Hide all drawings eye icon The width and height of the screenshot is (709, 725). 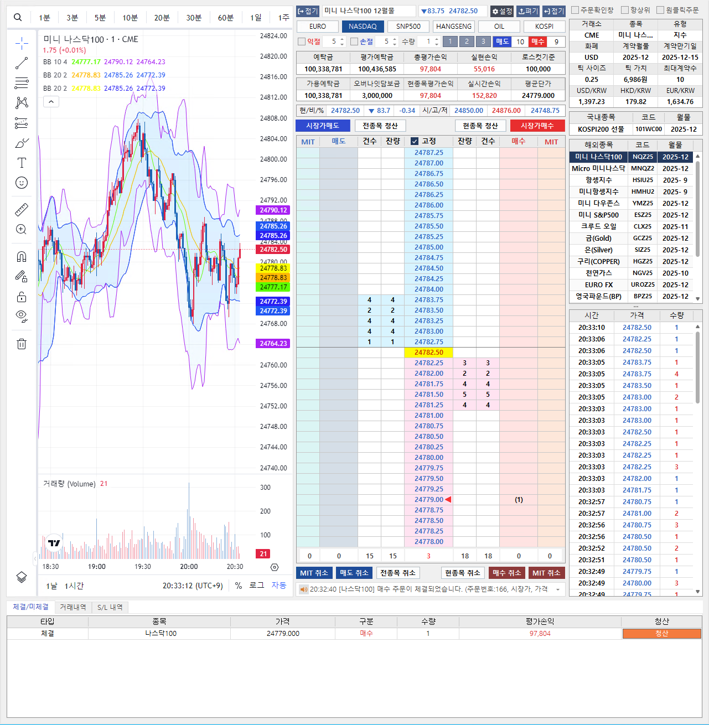pyautogui.click(x=22, y=317)
